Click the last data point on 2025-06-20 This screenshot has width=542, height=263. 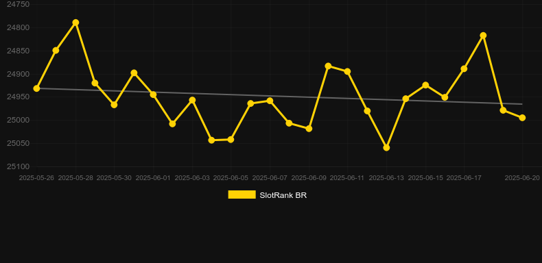tap(522, 118)
